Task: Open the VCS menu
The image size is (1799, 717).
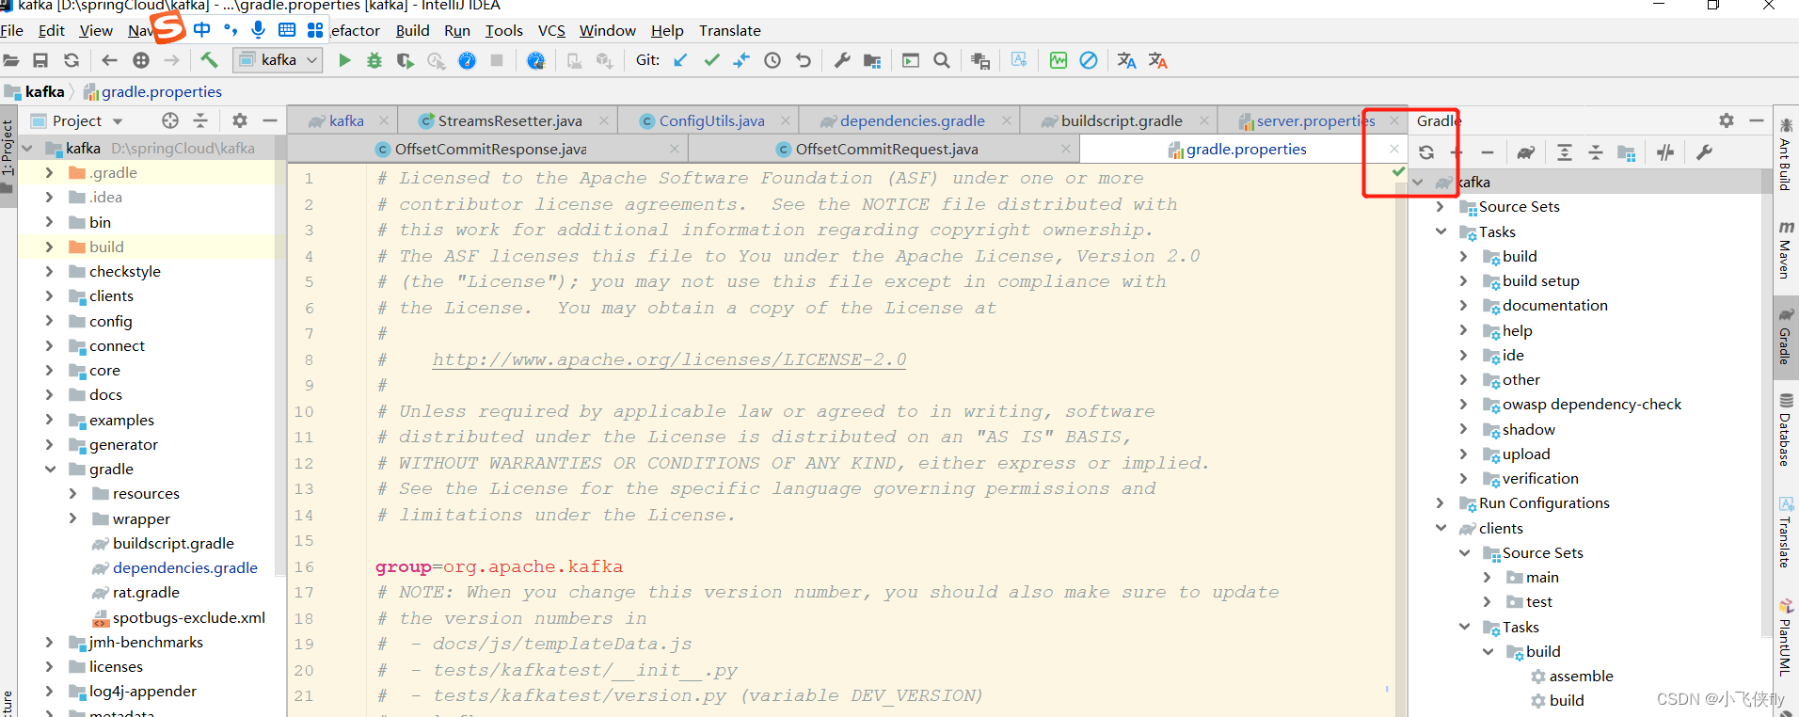Action: tap(551, 31)
